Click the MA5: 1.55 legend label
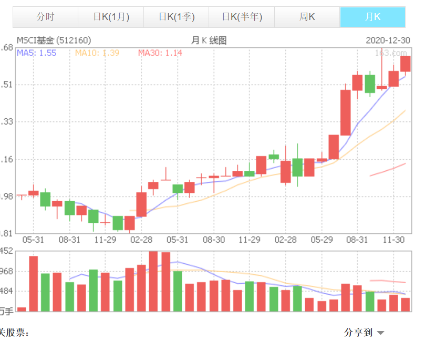 36,53
